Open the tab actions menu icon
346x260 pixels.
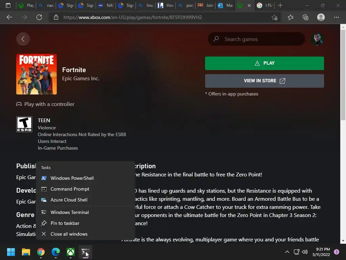(8, 5)
